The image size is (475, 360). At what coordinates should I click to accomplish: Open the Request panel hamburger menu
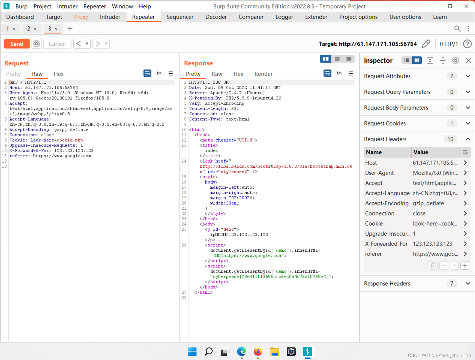(x=171, y=73)
